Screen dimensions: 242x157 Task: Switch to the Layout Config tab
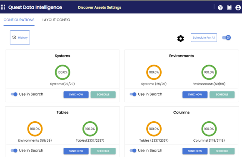pos(56,20)
